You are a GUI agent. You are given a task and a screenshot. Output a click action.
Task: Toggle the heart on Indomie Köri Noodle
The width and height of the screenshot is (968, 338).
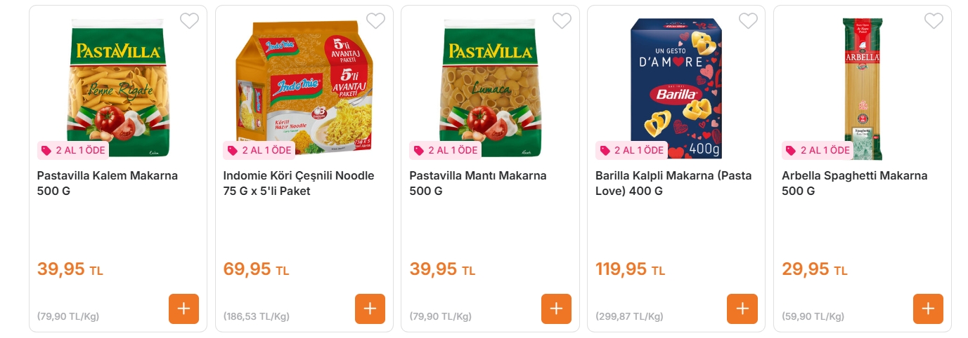(375, 21)
